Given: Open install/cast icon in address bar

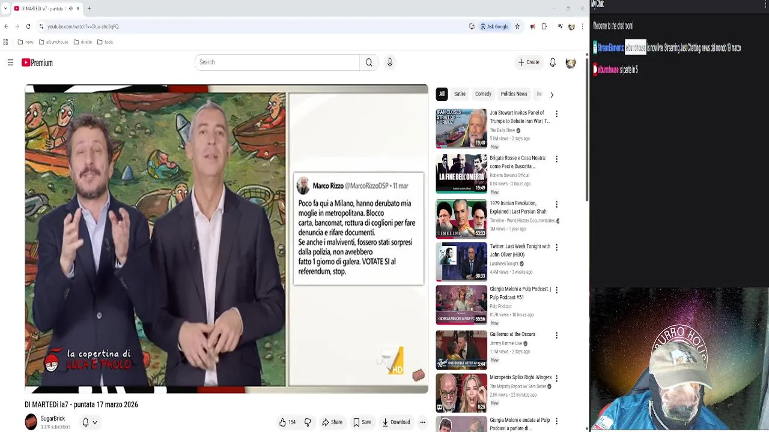Looking at the screenshot, I should pos(472,26).
